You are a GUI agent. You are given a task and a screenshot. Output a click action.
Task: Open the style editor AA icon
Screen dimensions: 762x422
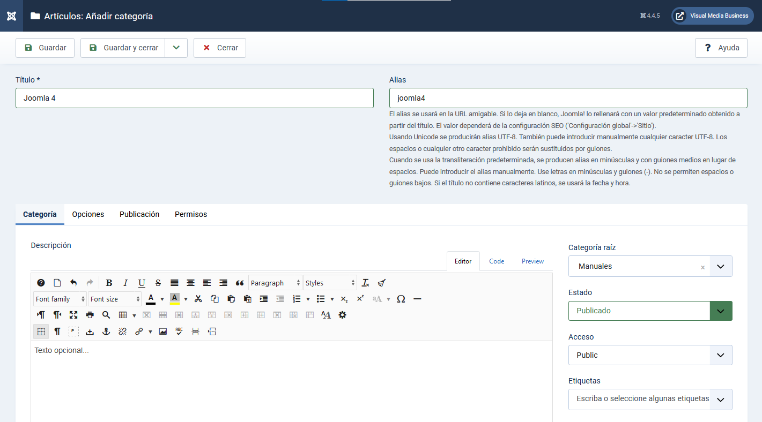tap(326, 315)
